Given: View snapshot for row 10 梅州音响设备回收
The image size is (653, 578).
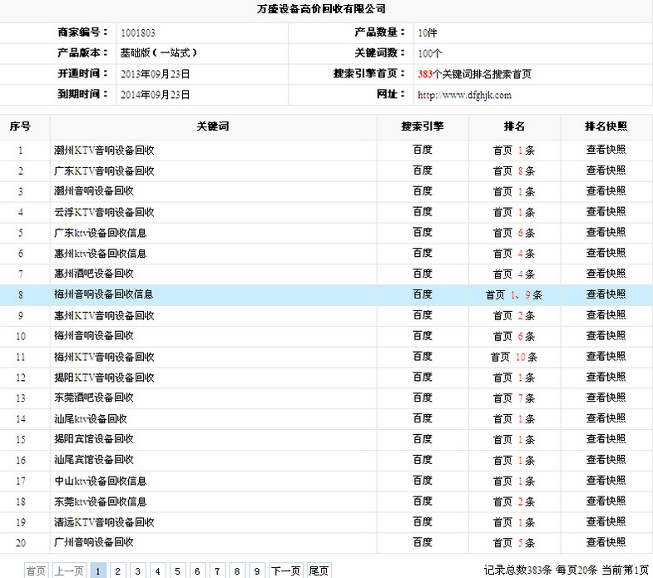Looking at the screenshot, I should pos(606,336).
